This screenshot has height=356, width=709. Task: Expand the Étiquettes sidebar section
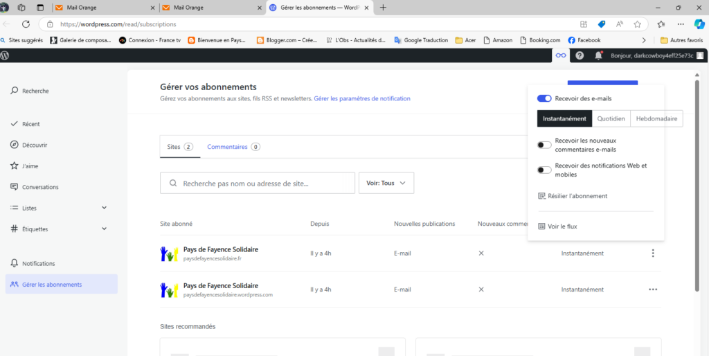pyautogui.click(x=104, y=229)
